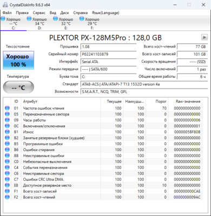
Task: Open the Сервис menu
Action: 39,13
